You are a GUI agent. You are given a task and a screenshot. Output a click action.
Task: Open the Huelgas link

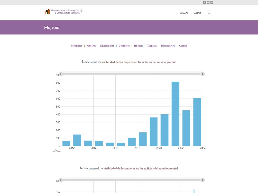(x=138, y=46)
